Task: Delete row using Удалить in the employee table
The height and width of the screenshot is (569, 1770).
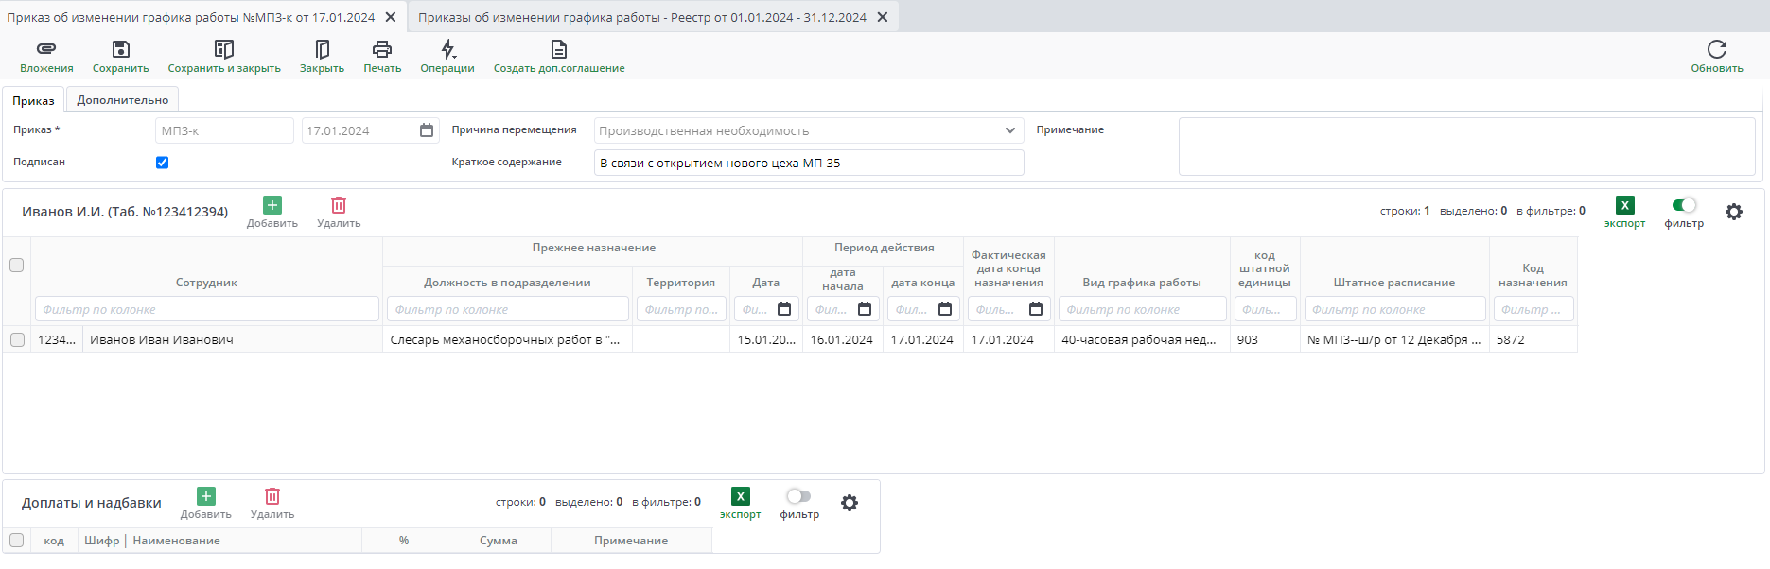Action: point(339,206)
